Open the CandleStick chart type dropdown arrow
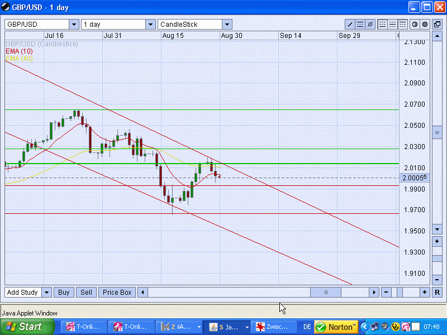 pos(227,25)
